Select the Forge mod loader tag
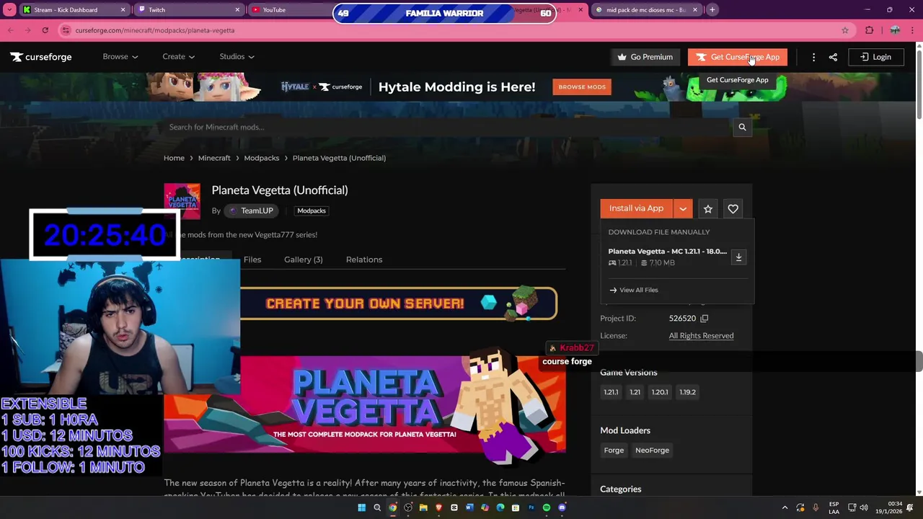The width and height of the screenshot is (923, 519). [614, 451]
